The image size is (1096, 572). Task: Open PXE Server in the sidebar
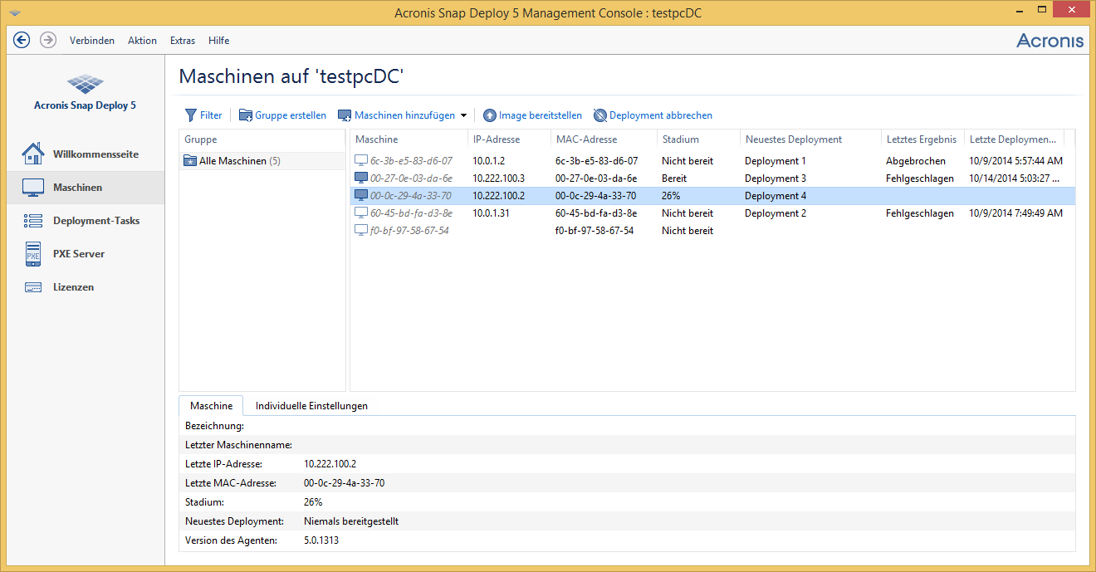tap(86, 254)
